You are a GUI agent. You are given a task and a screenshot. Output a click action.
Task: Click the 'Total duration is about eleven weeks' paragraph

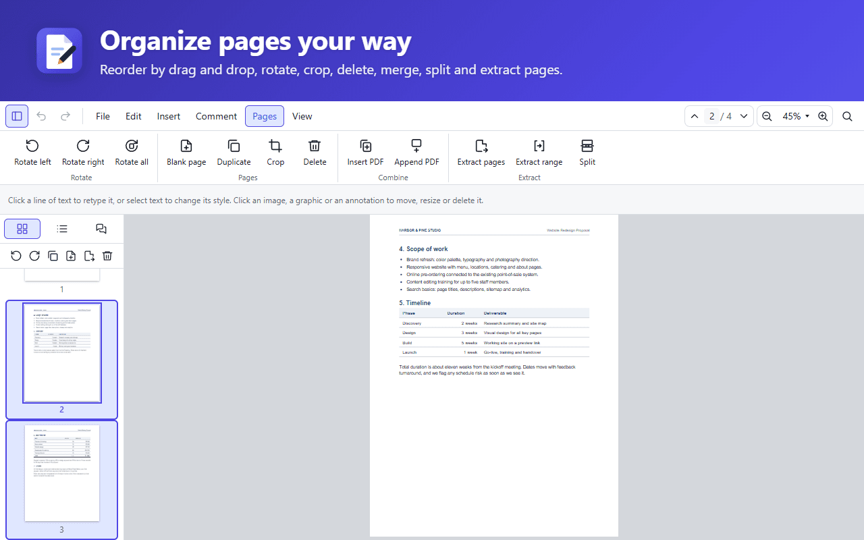pyautogui.click(x=487, y=370)
